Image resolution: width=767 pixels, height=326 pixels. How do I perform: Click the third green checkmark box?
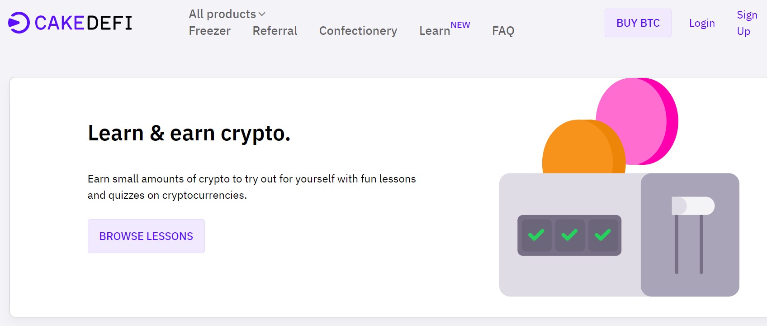(x=603, y=235)
